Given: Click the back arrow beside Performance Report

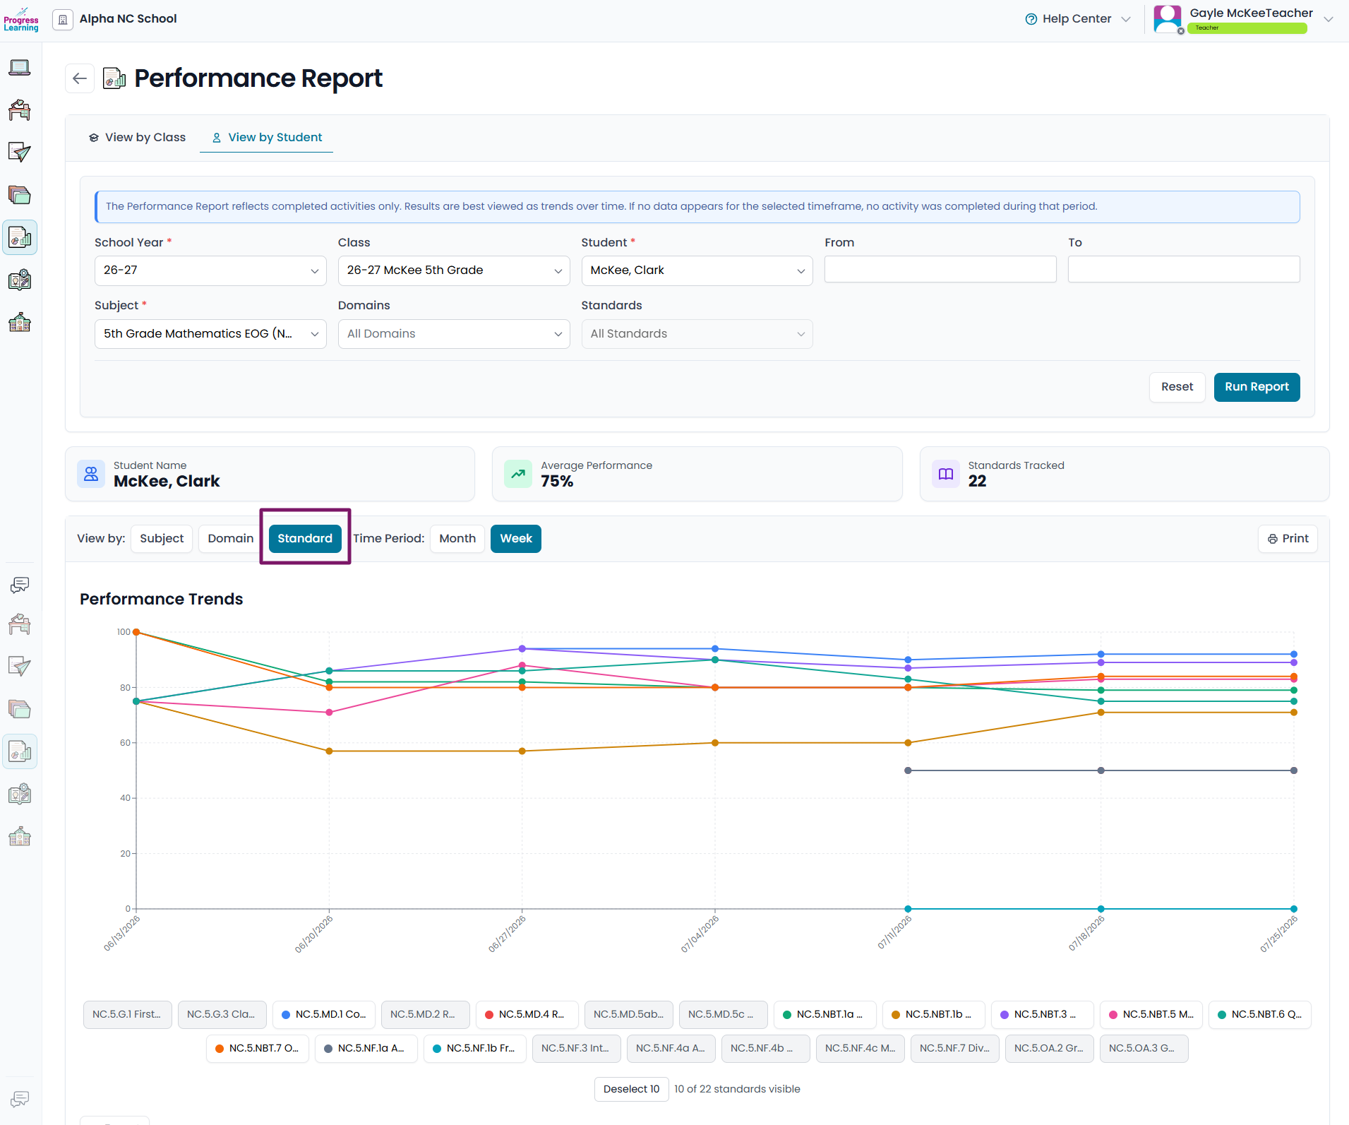Looking at the screenshot, I should (80, 78).
